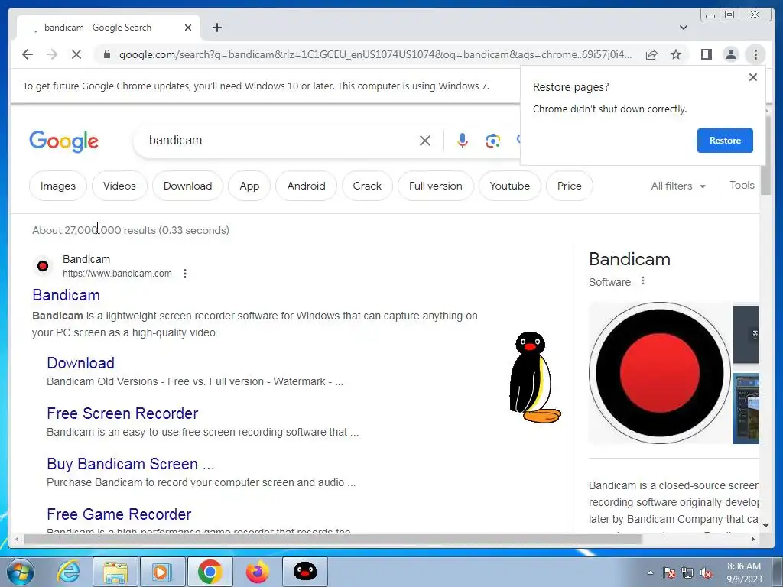Open the Free Game Recorder sitelink
Viewport: 783px width, 587px height.
(x=119, y=514)
